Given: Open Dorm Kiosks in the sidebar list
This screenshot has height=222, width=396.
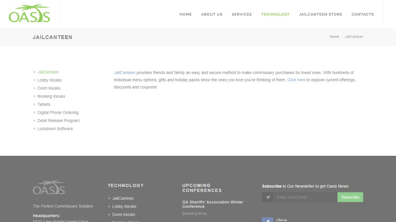Looking at the screenshot, I should pyautogui.click(x=49, y=88).
